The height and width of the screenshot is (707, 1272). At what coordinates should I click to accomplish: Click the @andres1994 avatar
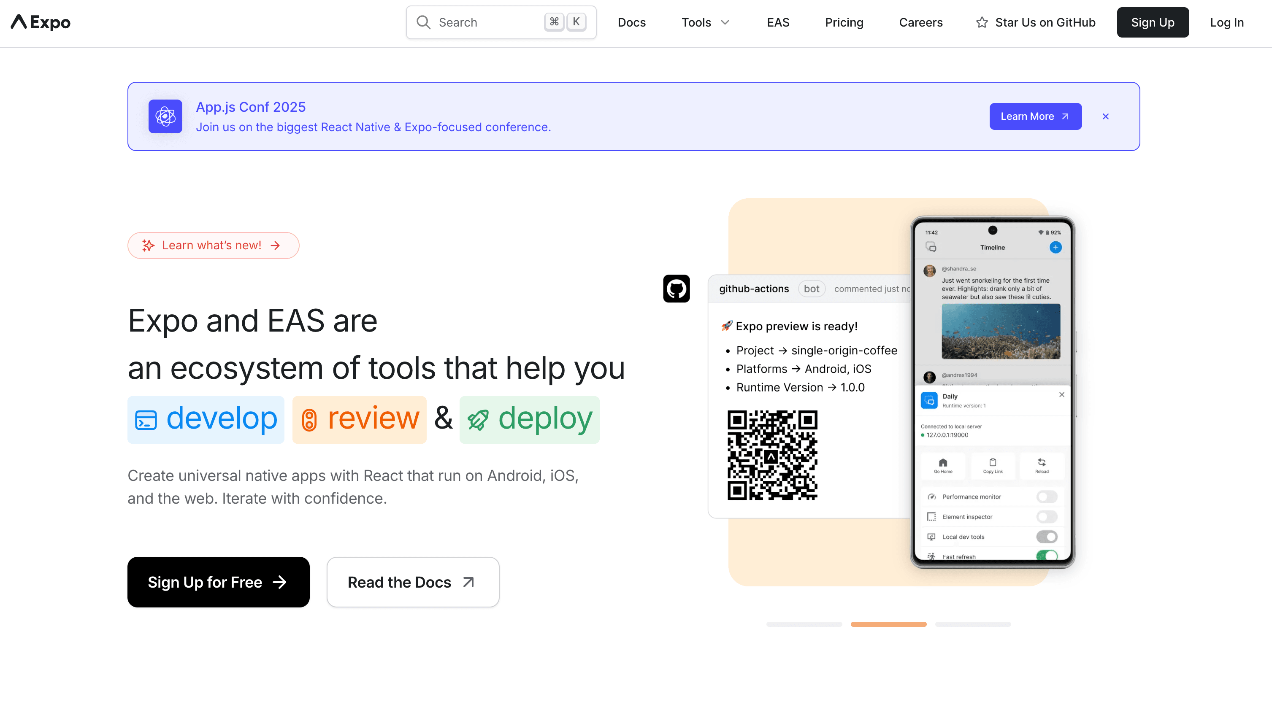pyautogui.click(x=929, y=377)
